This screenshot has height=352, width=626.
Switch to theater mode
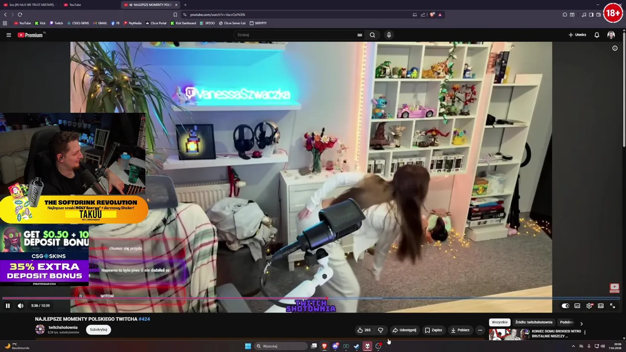point(601,306)
